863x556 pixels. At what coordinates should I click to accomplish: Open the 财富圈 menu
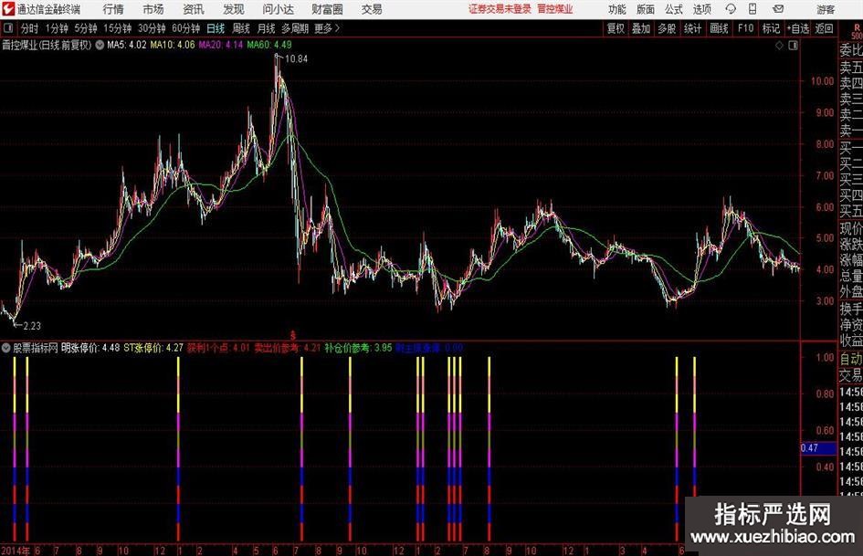click(327, 9)
